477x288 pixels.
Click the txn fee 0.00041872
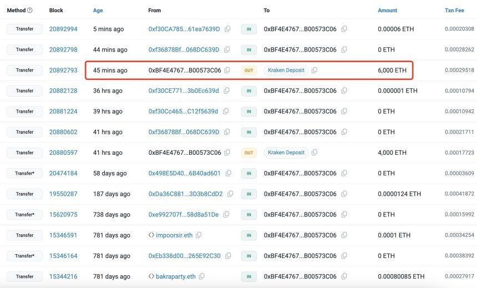point(459,194)
